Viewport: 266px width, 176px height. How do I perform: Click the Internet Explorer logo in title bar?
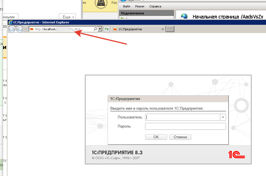click(10, 22)
